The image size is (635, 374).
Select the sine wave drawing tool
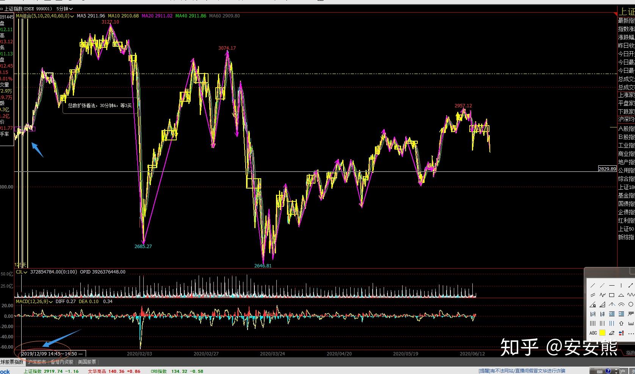click(631, 295)
